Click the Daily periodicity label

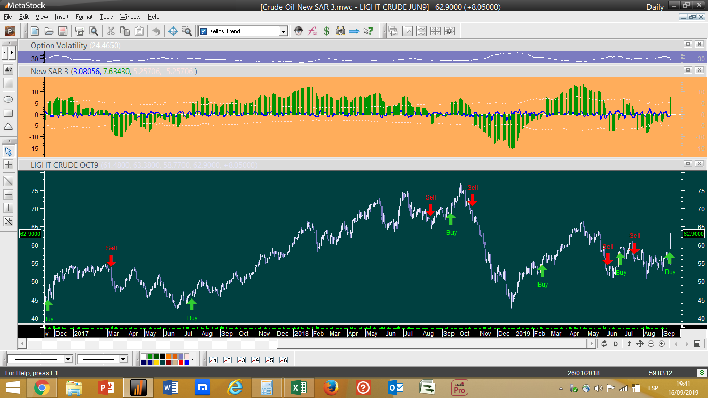point(655,7)
